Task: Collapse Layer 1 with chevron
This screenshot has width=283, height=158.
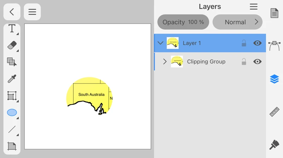Action: (x=160, y=43)
